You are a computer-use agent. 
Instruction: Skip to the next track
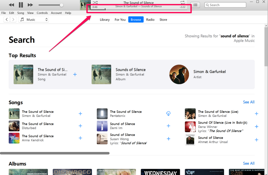point(30,5)
